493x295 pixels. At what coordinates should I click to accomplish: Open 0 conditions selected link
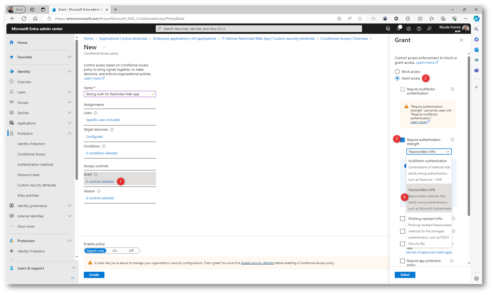coord(102,153)
